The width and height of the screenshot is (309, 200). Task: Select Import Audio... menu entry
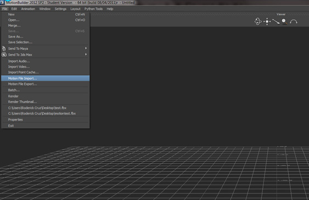[x=46, y=61]
